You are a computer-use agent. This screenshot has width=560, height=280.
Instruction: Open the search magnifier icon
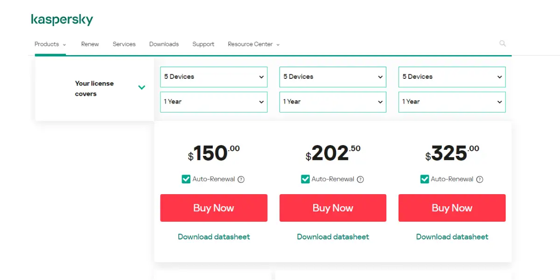pos(503,43)
